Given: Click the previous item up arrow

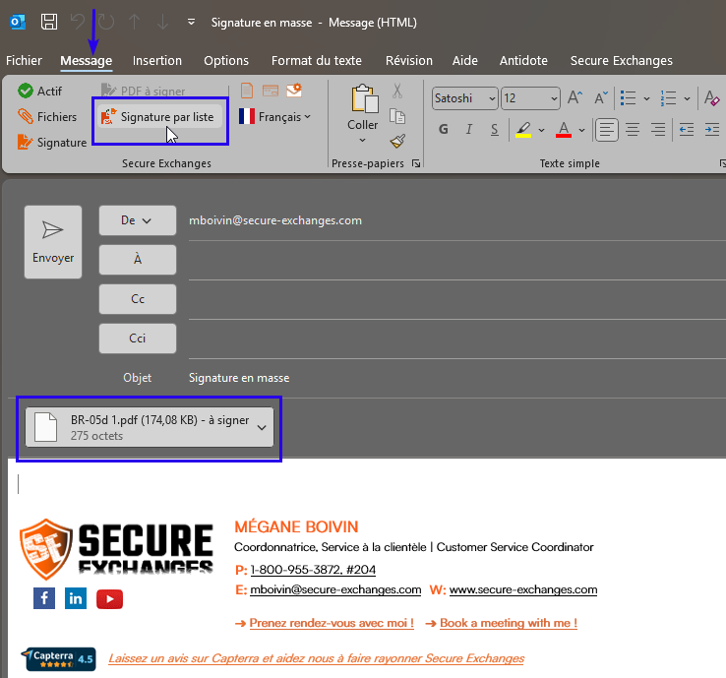Looking at the screenshot, I should (134, 22).
